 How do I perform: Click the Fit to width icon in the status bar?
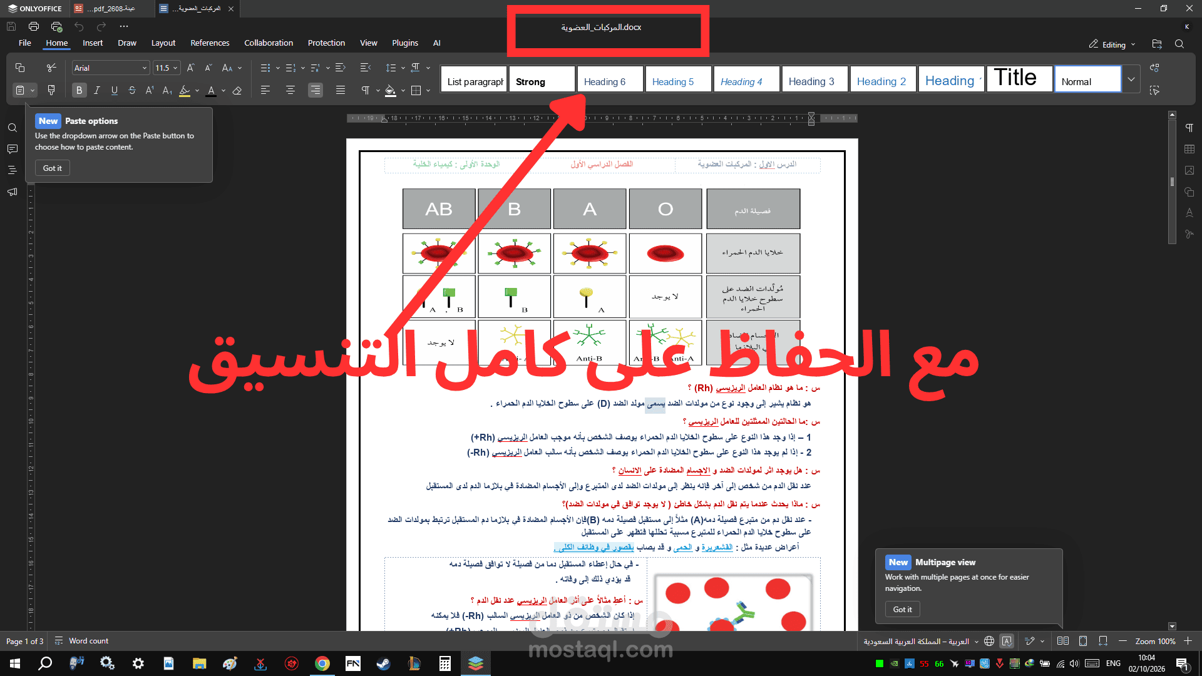(x=1102, y=641)
